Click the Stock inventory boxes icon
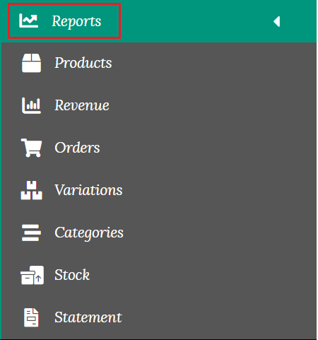 click(32, 275)
